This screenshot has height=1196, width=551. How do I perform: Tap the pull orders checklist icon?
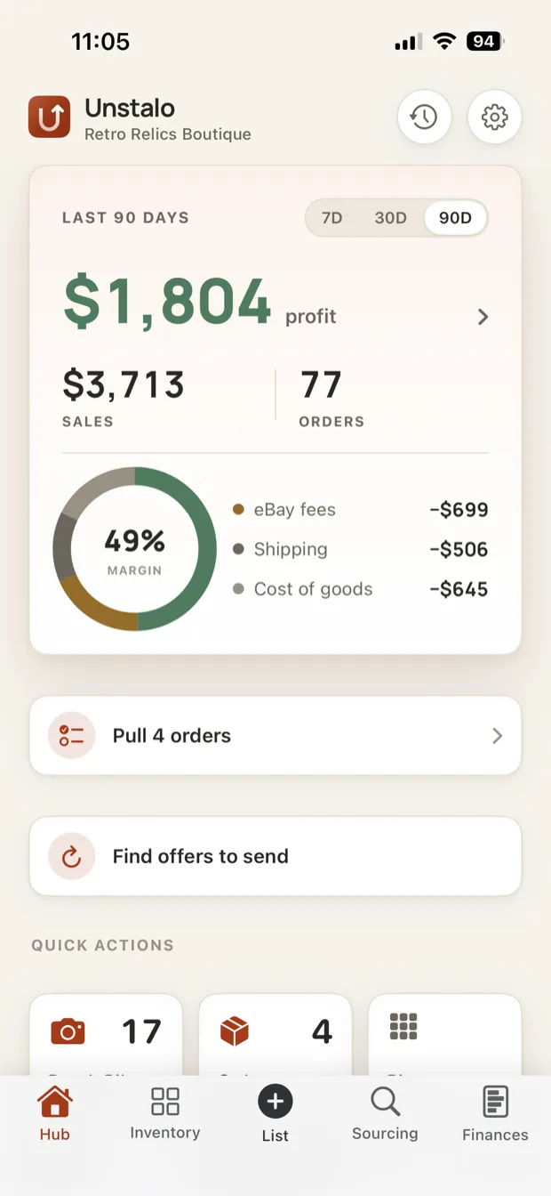(x=71, y=735)
